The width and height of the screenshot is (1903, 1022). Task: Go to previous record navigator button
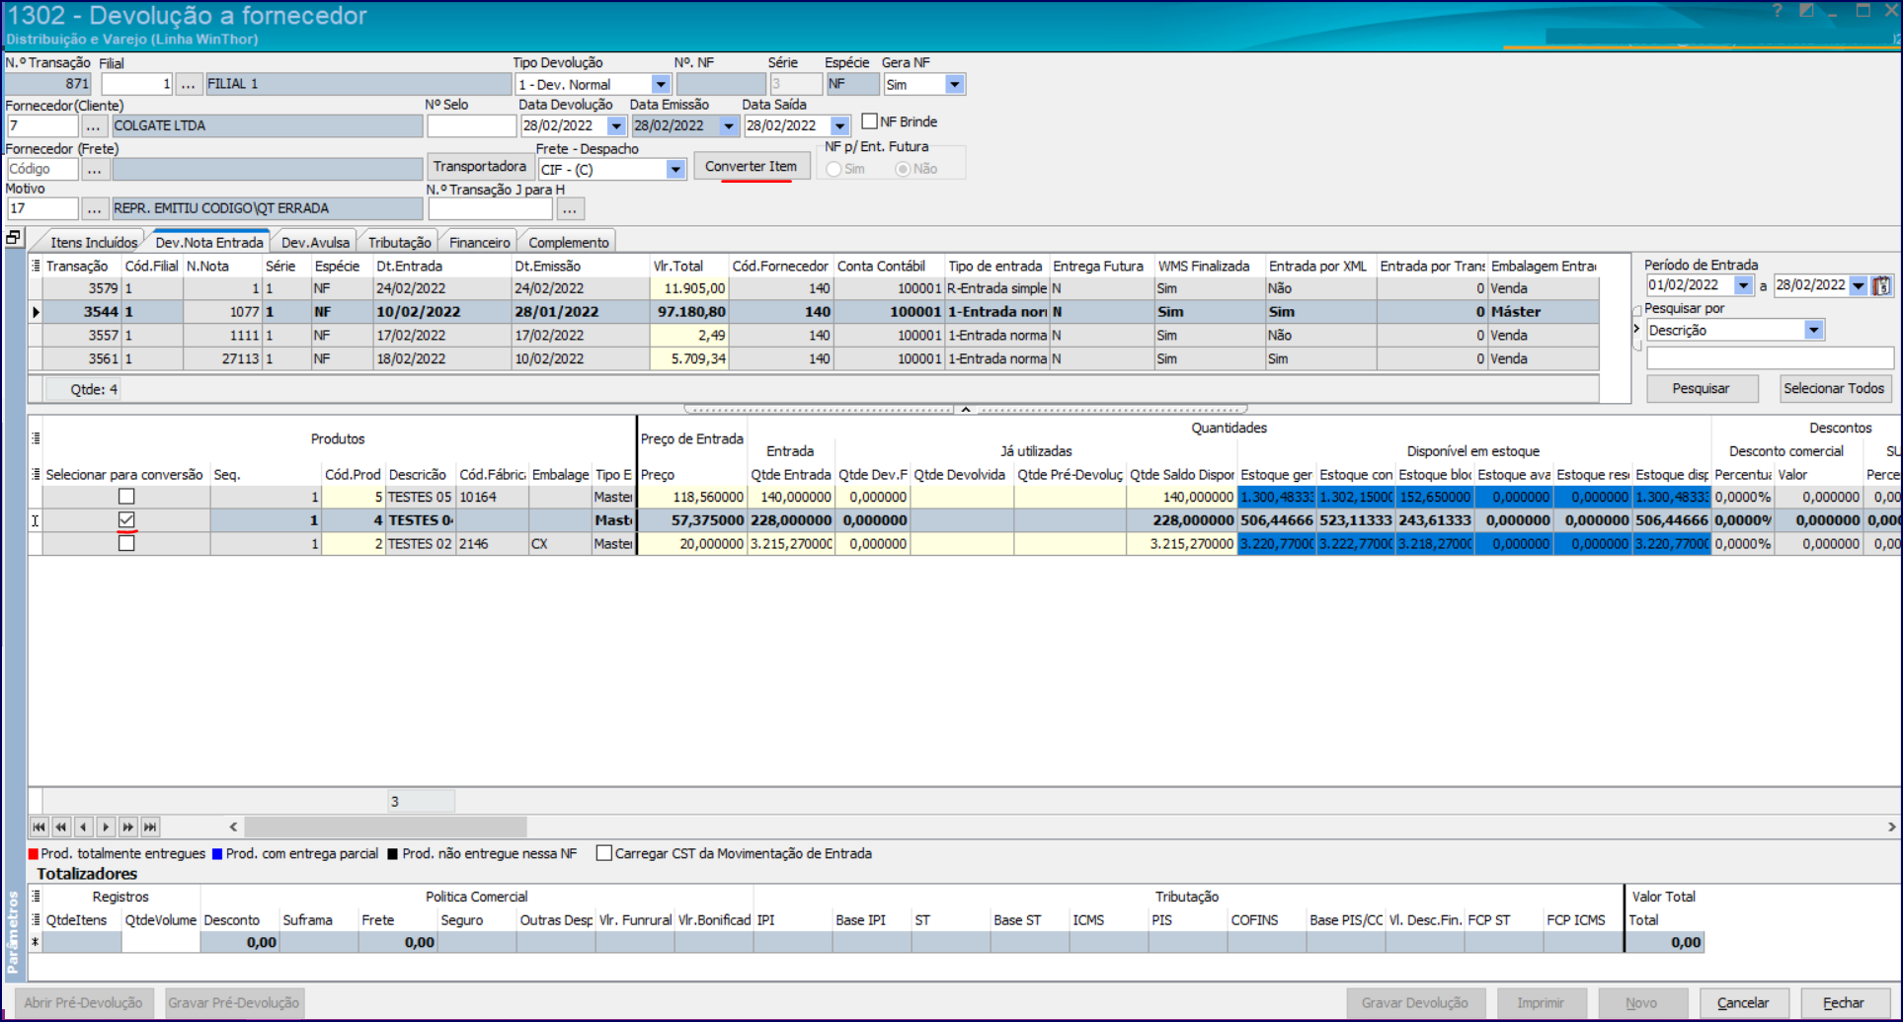click(x=84, y=827)
